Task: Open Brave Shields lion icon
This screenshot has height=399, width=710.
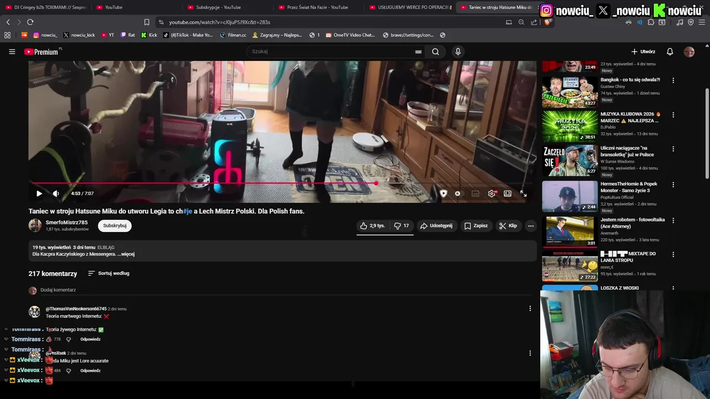Action: pyautogui.click(x=548, y=22)
